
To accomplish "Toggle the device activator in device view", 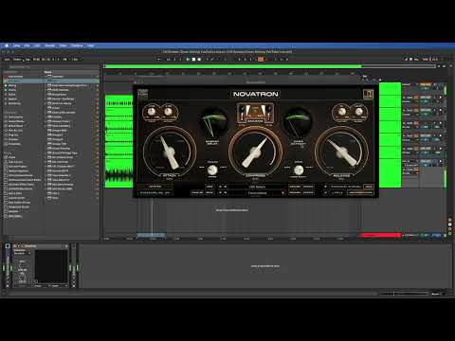I will click(15, 246).
